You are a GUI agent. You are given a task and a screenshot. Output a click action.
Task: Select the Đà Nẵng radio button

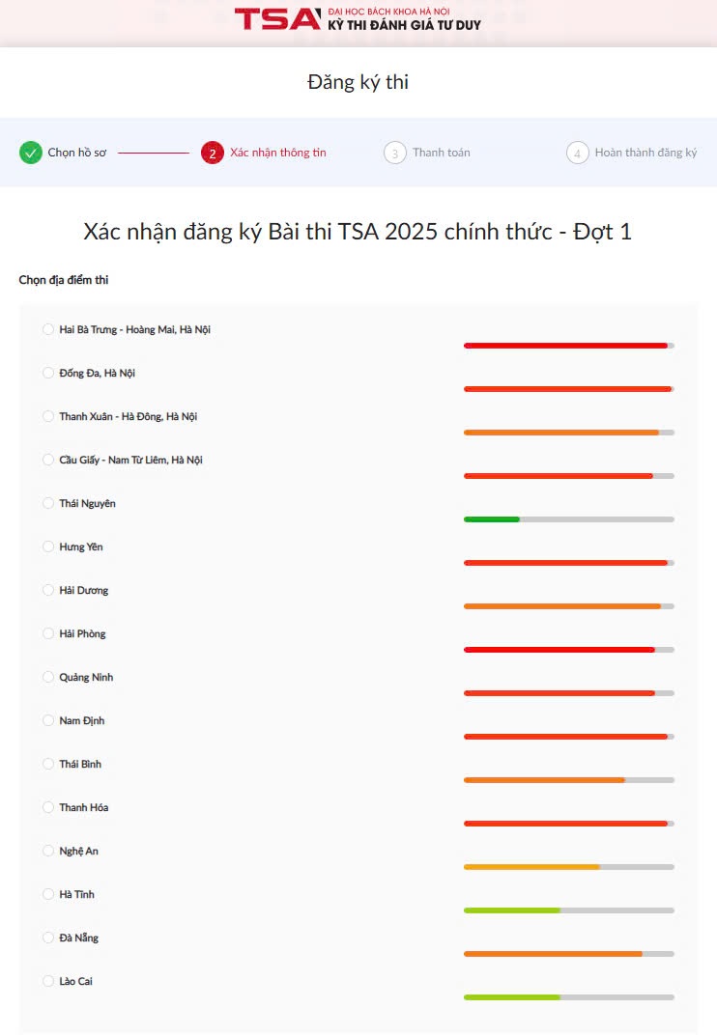48,938
